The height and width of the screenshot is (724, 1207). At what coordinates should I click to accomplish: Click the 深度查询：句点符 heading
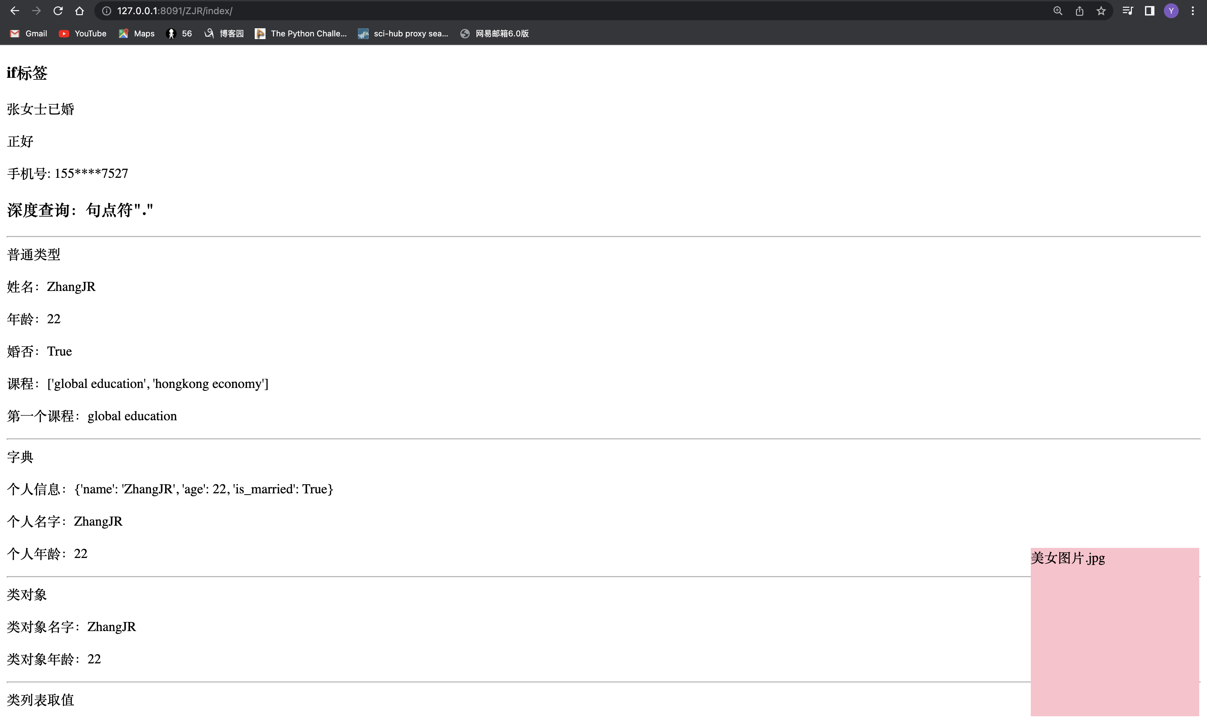80,210
